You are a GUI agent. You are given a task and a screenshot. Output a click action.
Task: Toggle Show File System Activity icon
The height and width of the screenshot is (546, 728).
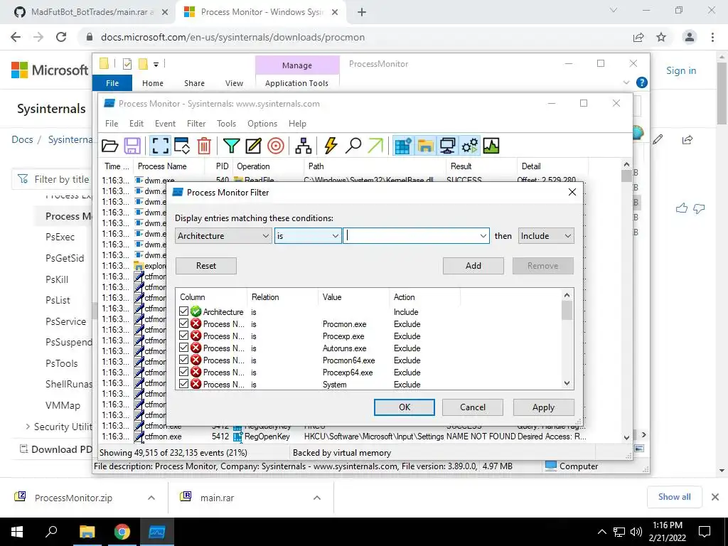point(425,146)
